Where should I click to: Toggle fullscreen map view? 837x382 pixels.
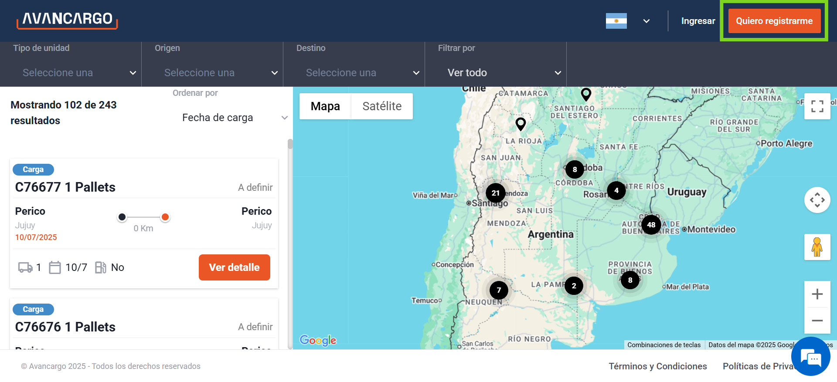(x=817, y=106)
